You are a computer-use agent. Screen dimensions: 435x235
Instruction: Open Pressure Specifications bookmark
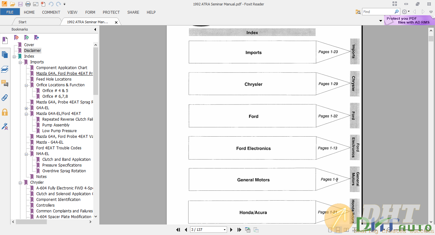(x=62, y=165)
